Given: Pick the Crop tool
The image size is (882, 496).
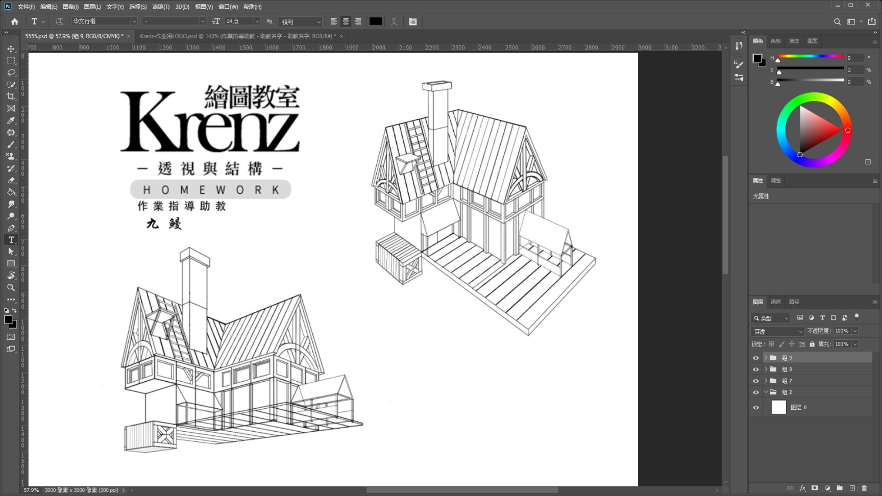Looking at the screenshot, I should (x=11, y=96).
